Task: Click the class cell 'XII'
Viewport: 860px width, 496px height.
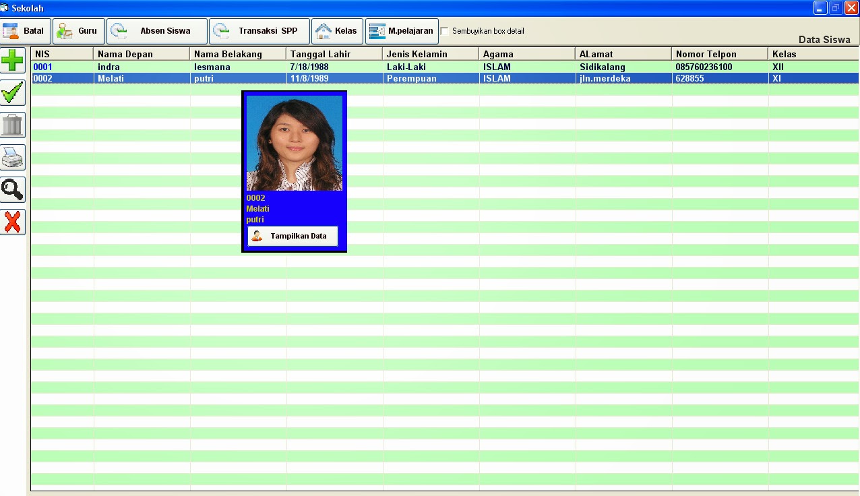Action: (813, 67)
